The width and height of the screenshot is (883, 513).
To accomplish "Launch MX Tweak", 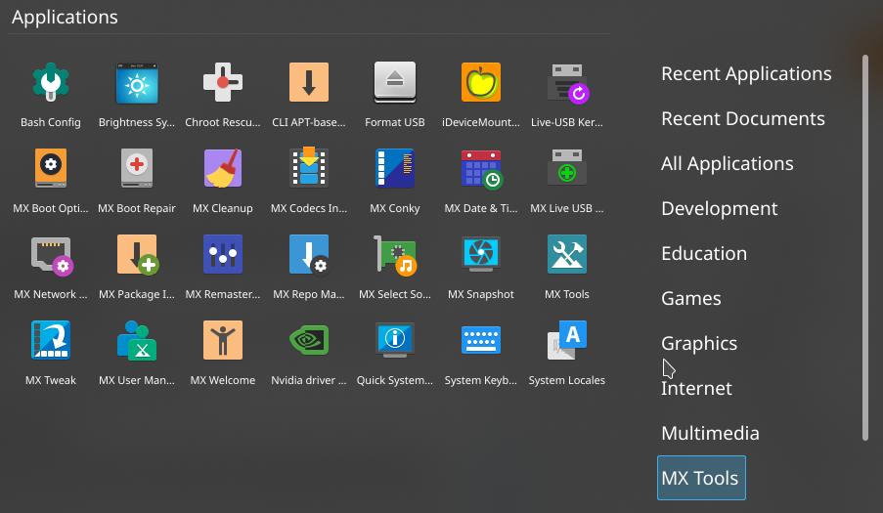I will coord(51,340).
